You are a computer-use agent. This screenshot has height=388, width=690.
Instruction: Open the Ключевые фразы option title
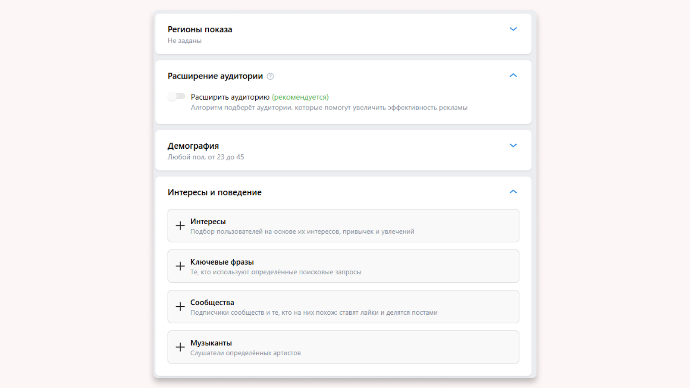coord(222,262)
